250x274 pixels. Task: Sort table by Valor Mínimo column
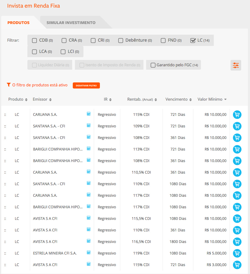coord(212,99)
